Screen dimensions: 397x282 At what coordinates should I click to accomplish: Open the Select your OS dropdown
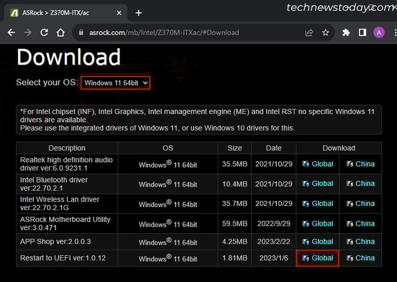[116, 83]
